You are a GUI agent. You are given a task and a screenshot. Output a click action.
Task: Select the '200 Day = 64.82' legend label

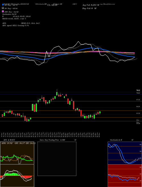[11, 12]
